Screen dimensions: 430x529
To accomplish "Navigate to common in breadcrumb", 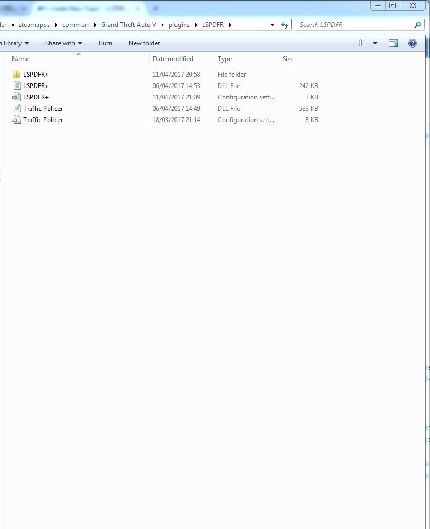I will 75,25.
